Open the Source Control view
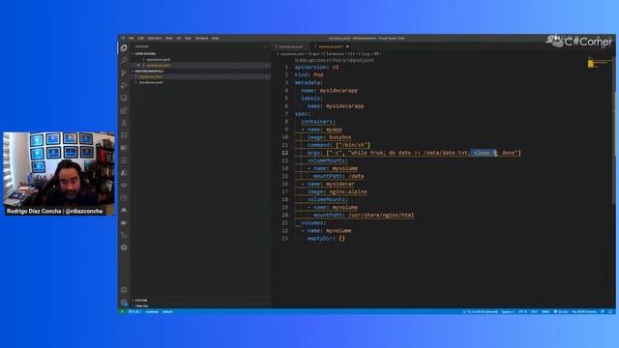619x348 pixels. pyautogui.click(x=124, y=72)
